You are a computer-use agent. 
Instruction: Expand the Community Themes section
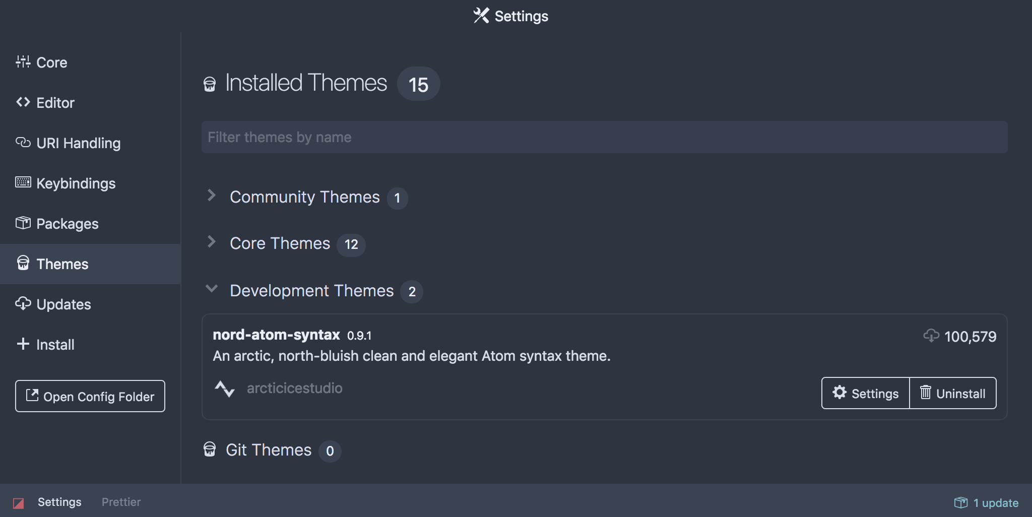tap(212, 197)
